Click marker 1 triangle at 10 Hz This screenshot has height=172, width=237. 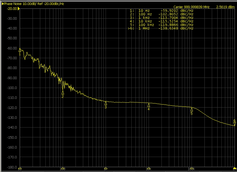(x=20, y=50)
